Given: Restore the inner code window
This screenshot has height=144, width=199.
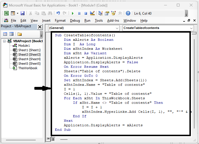Looking at the screenshot, I should point(189,21).
